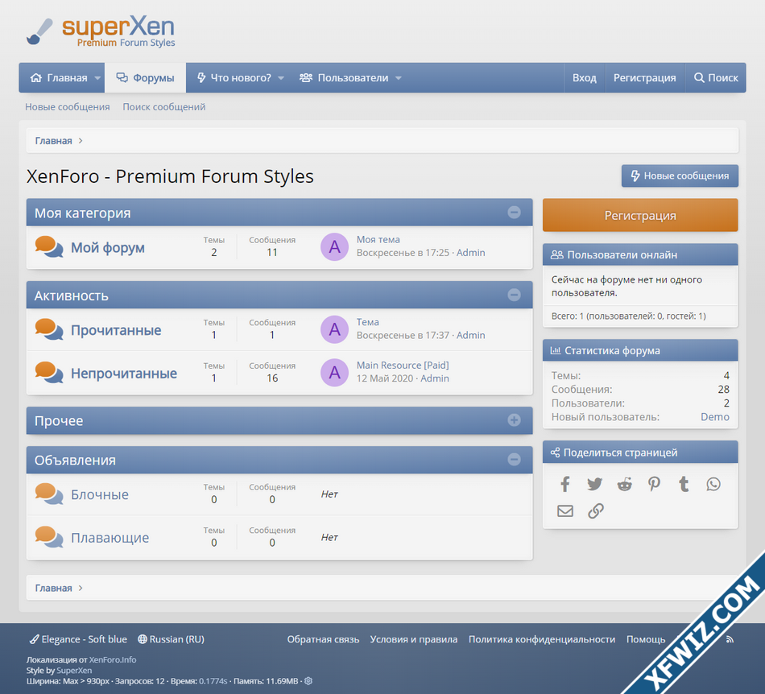Click the Моя категория category title
The height and width of the screenshot is (694, 765).
pos(82,213)
